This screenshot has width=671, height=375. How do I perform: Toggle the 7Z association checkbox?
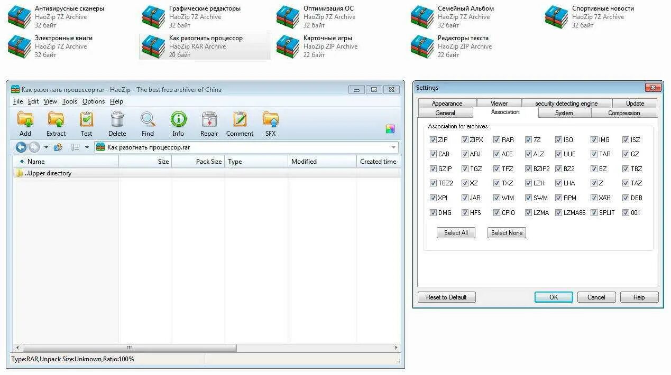click(528, 140)
